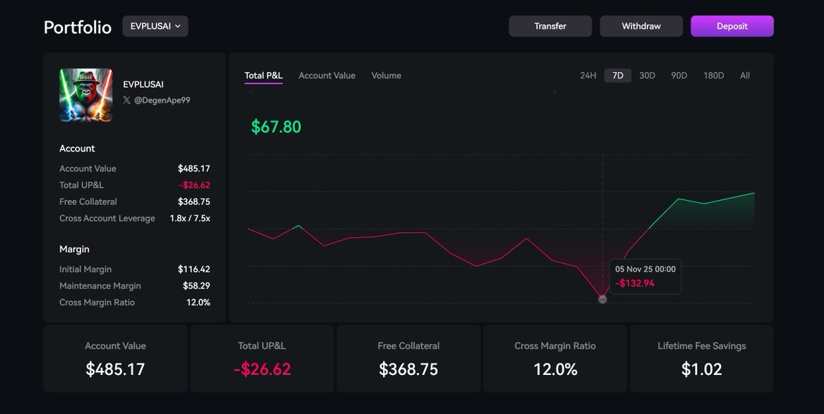Image resolution: width=824 pixels, height=414 pixels.
Task: Click the Account Value card at bottom
Action: tap(115, 358)
